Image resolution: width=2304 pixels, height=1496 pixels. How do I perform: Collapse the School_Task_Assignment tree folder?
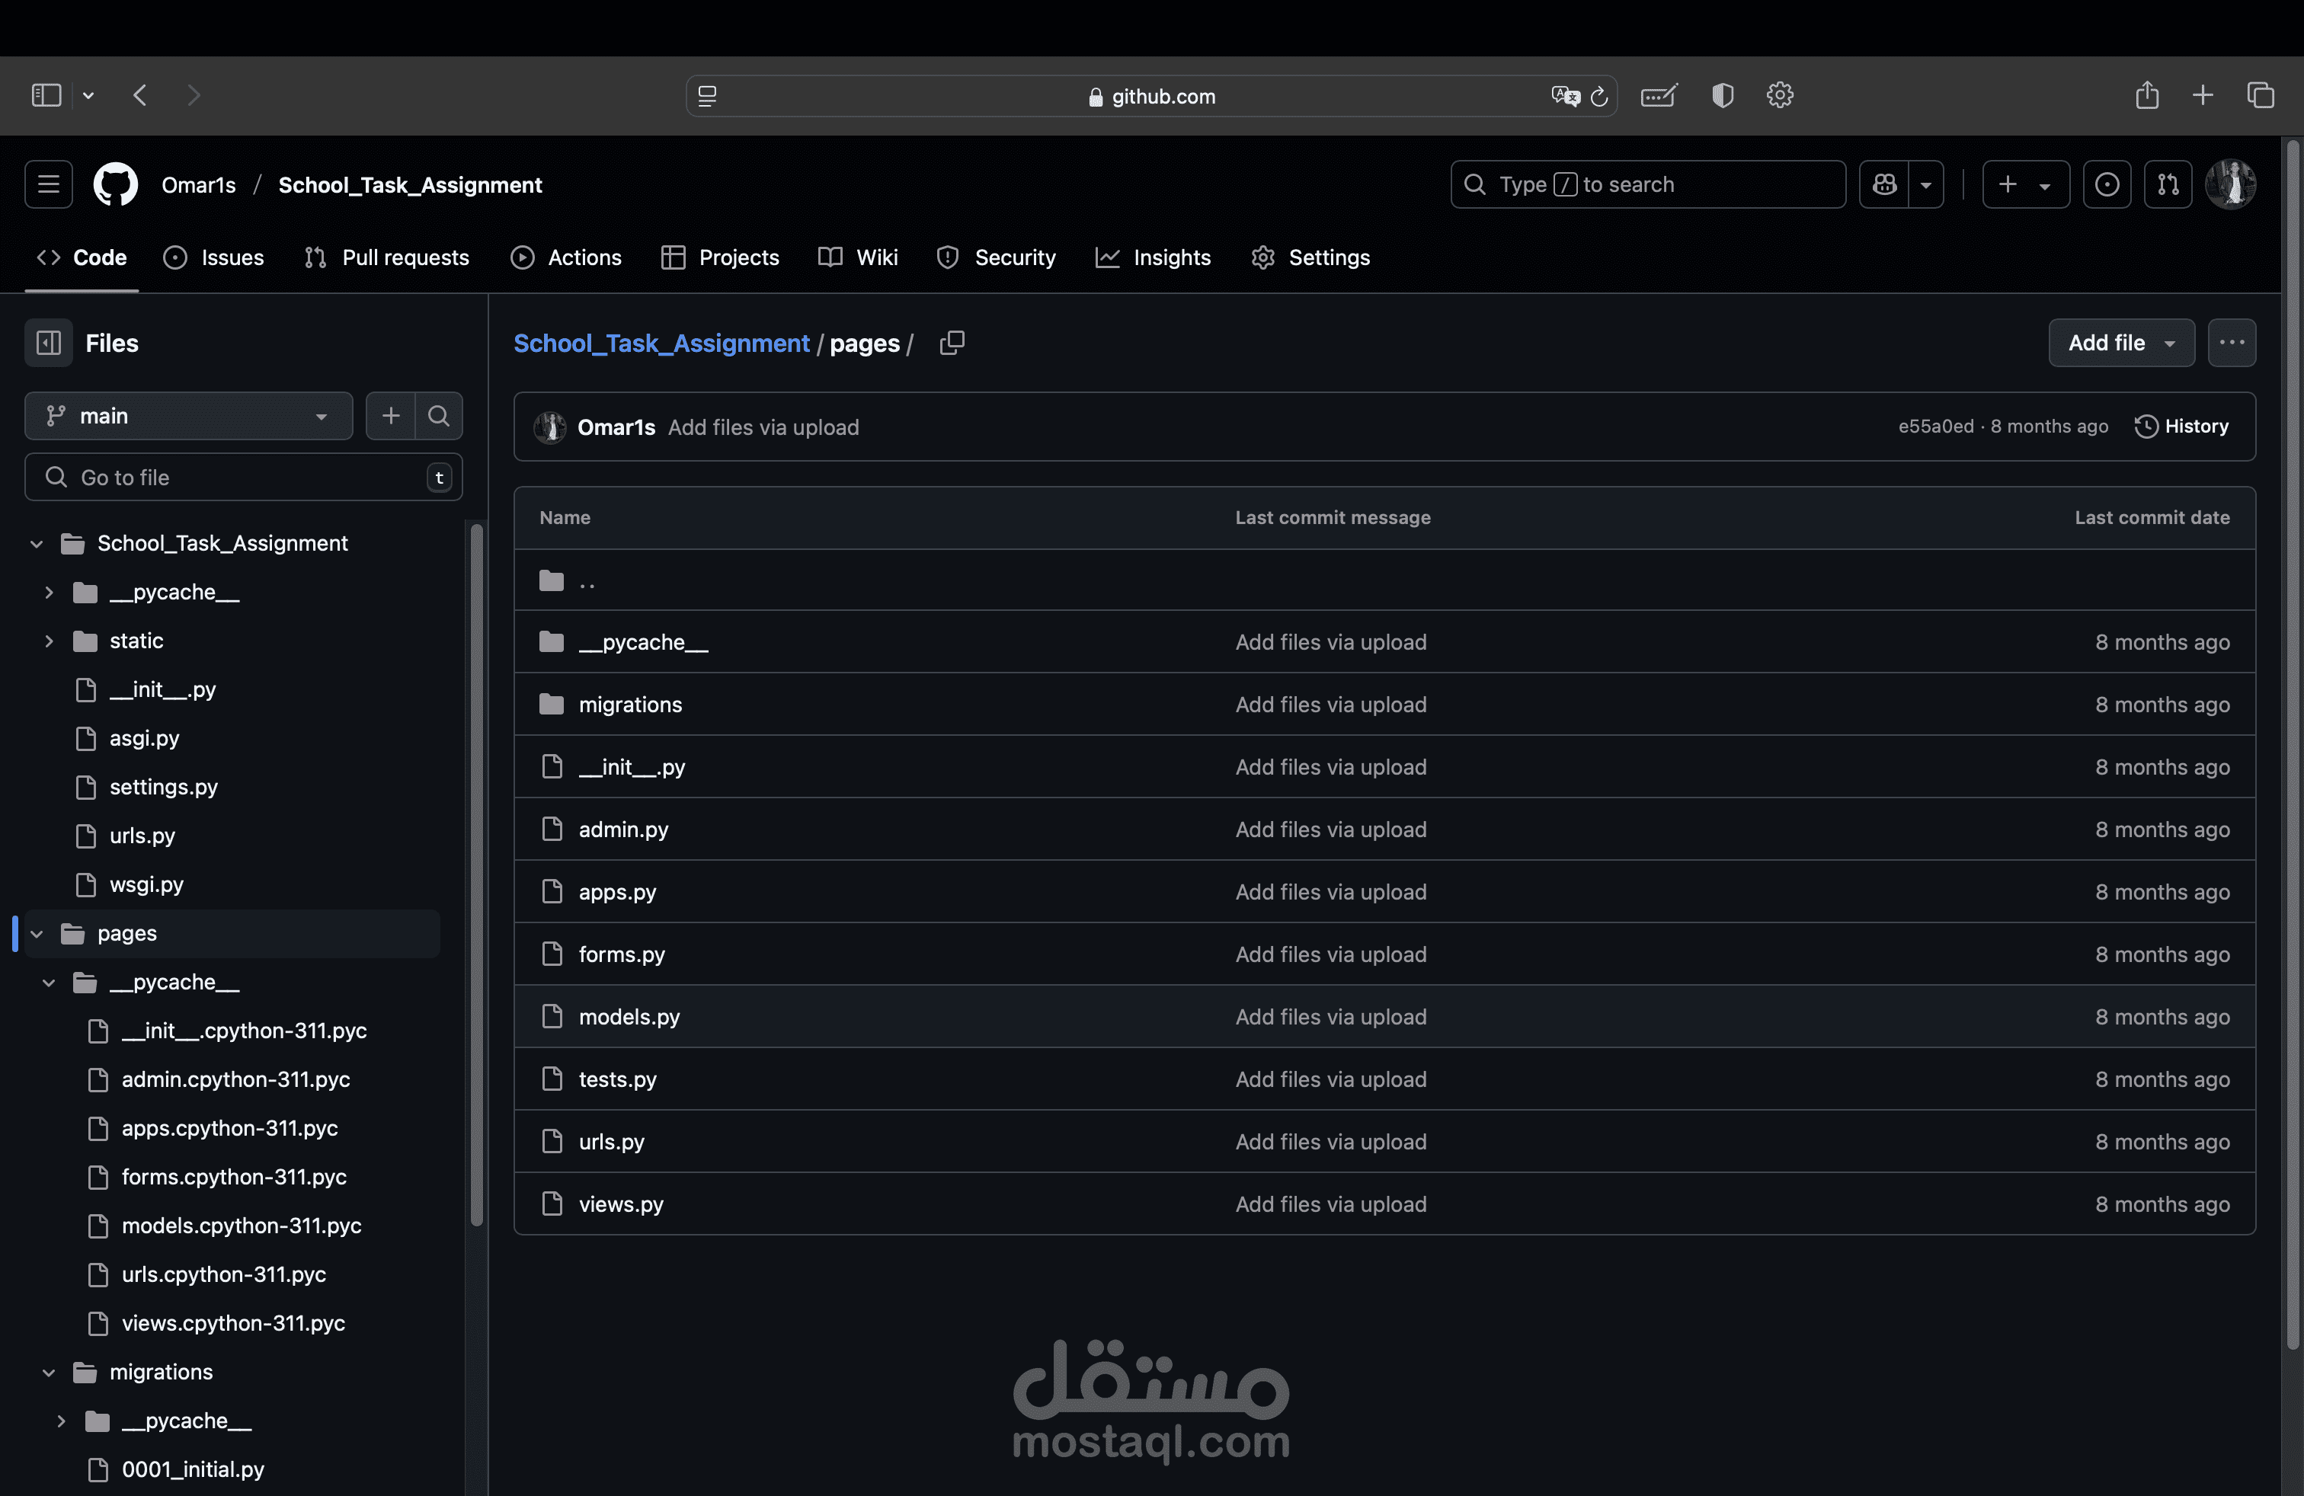click(37, 544)
